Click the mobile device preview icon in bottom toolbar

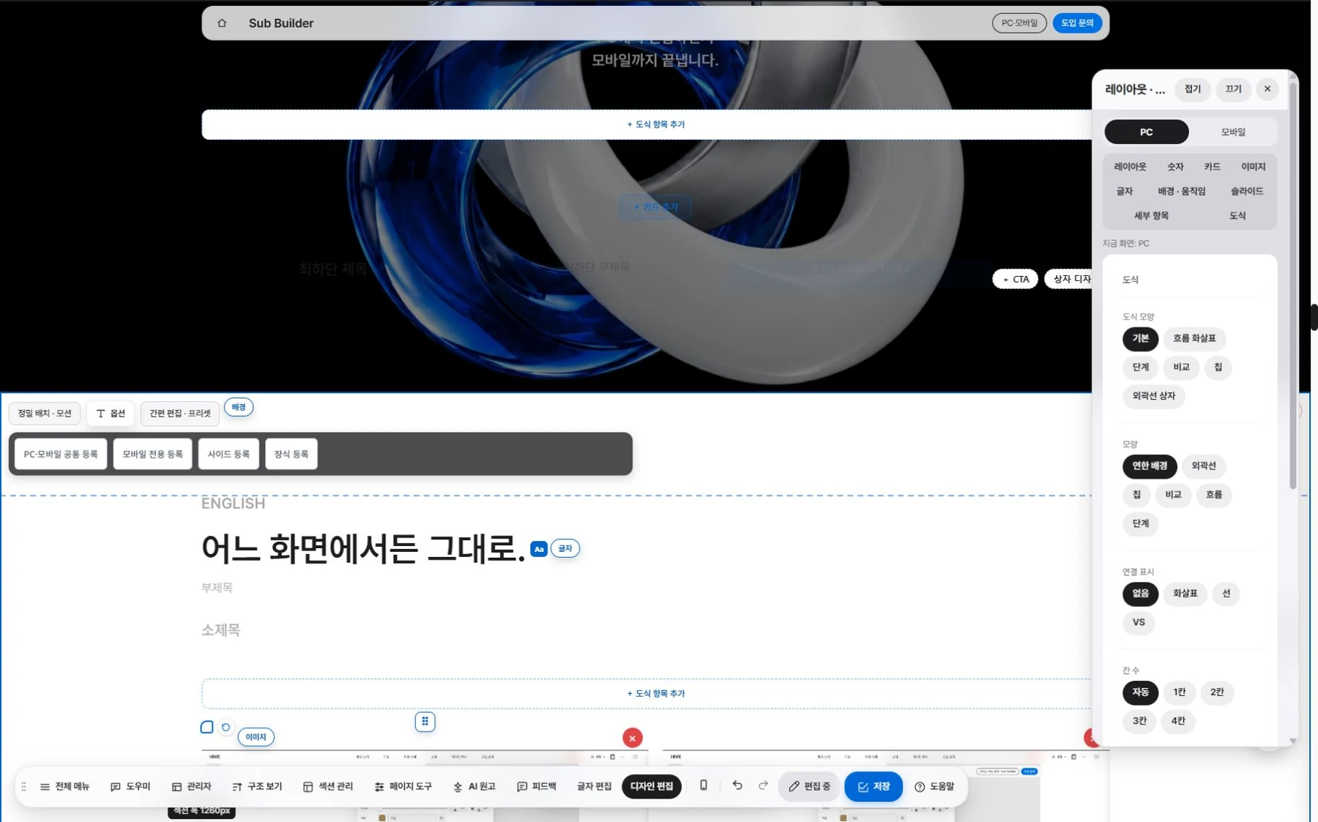pos(703,785)
